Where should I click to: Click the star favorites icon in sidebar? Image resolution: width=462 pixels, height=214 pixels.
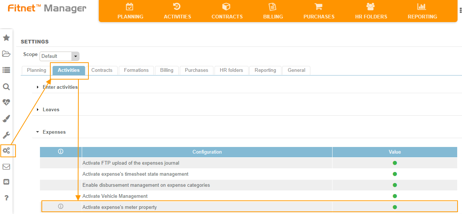pyautogui.click(x=6, y=38)
